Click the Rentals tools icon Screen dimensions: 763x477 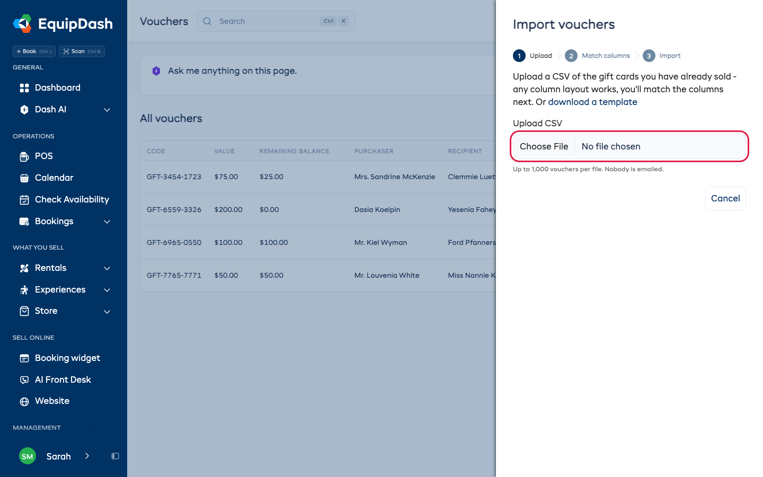click(x=24, y=268)
